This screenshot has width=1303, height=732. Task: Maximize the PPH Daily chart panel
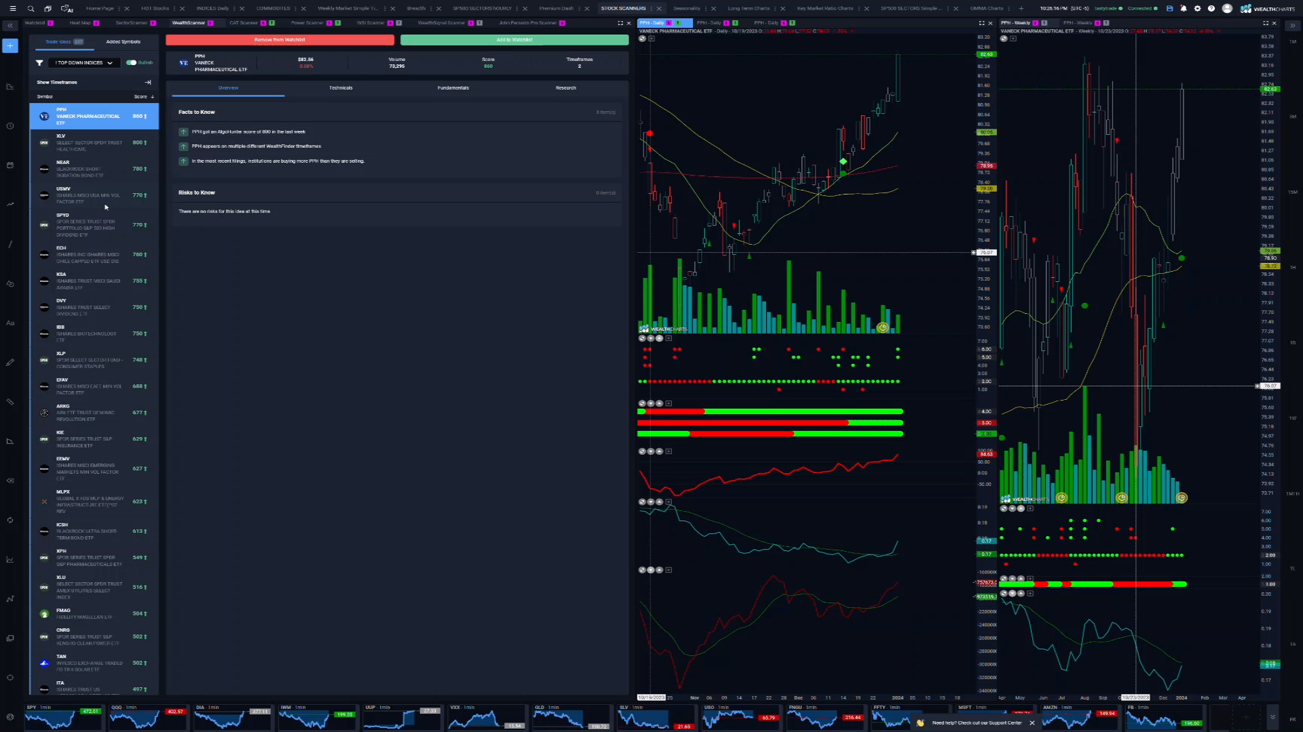pyautogui.click(x=981, y=23)
